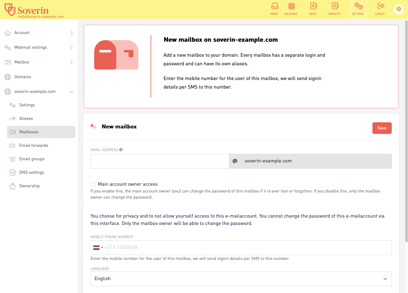The width and height of the screenshot is (408, 293).
Task: Toggle the sun theme button
Action: pyautogui.click(x=398, y=9)
